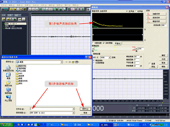Click the Up one level folder icon
This screenshot has height=127, width=170.
tap(70, 62)
